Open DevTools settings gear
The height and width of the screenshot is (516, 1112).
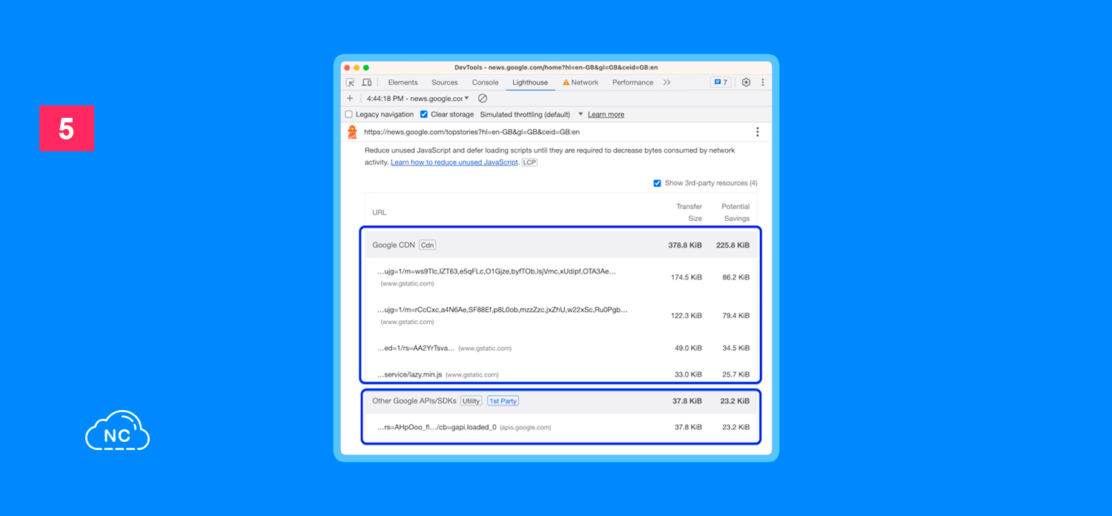click(x=747, y=82)
